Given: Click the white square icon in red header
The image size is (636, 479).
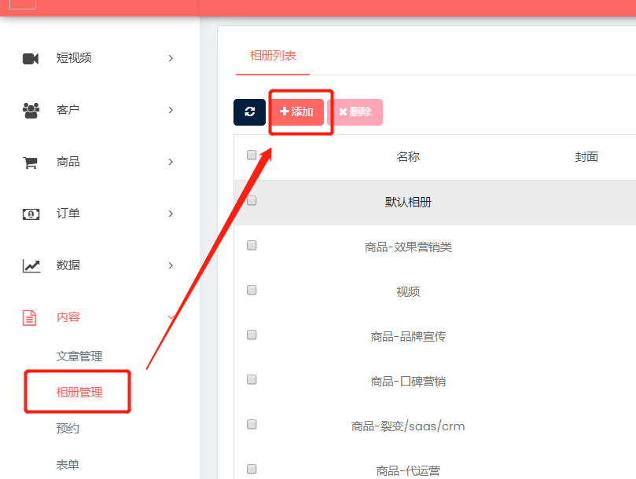Looking at the screenshot, I should pos(23,4).
